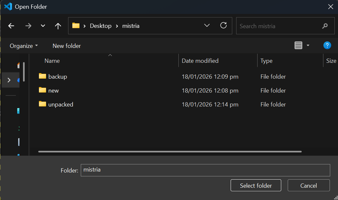
Task: Open the view options dropdown arrow
Action: (308, 46)
